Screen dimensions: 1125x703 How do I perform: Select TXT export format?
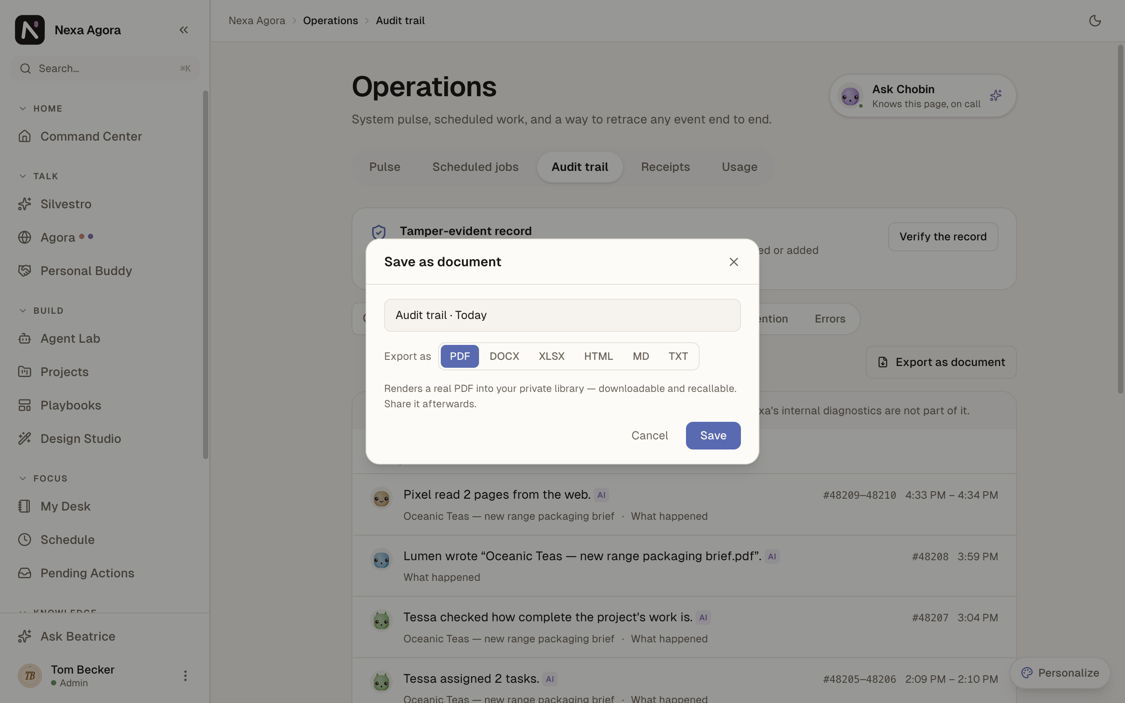pos(678,356)
